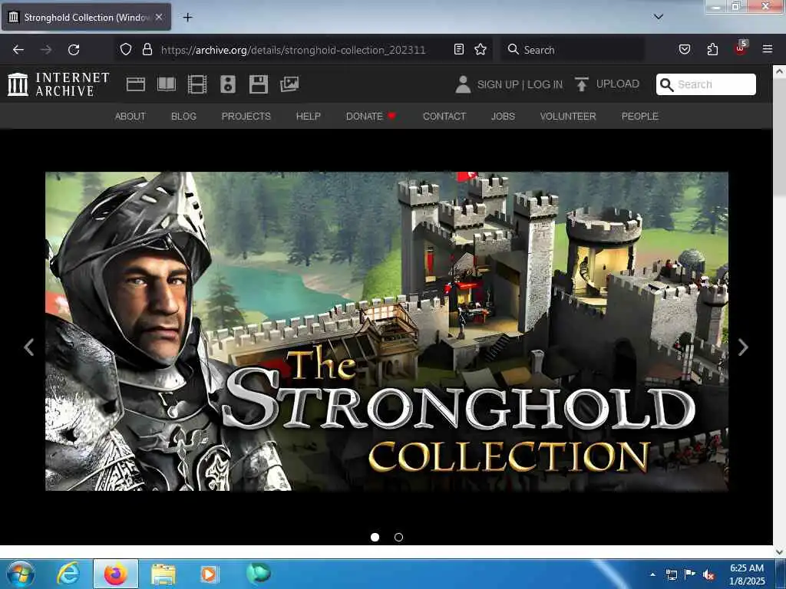The image size is (786, 589).
Task: Click the Firefox taskbar icon
Action: 115,574
